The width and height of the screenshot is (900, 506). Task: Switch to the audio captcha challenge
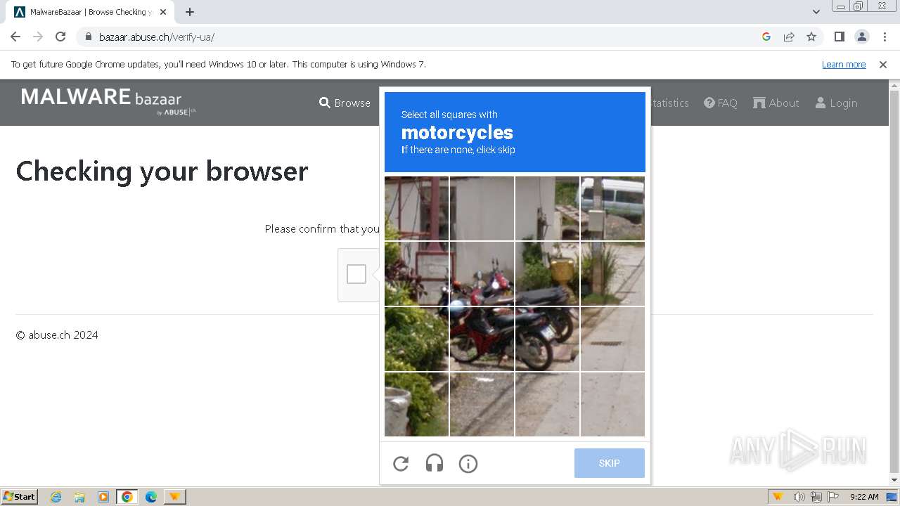point(435,464)
